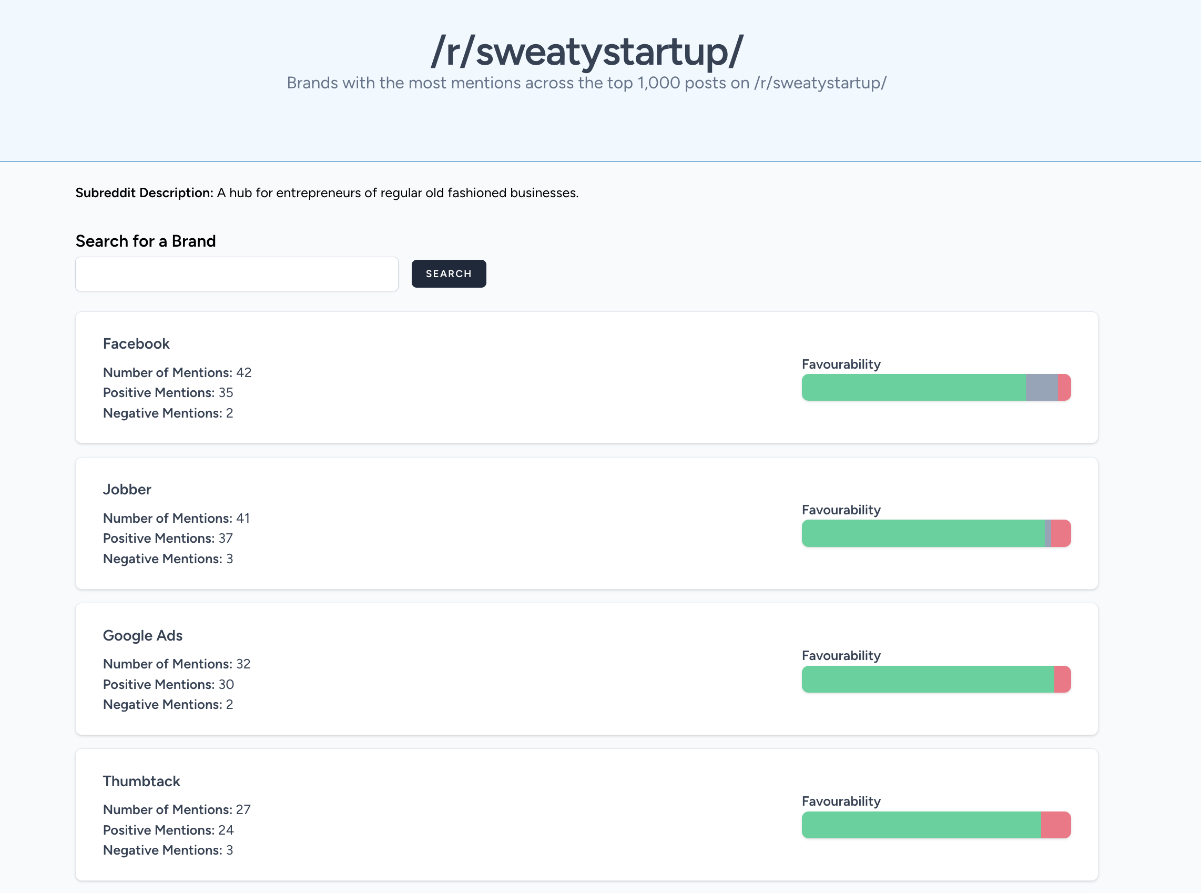Select 'Negative Mentions: 2' under Facebook
This screenshot has width=1201, height=893.
point(168,413)
